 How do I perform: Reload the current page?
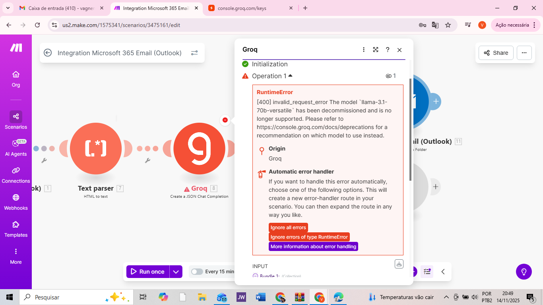point(37,25)
